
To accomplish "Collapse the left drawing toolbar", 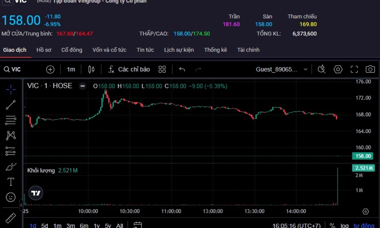I will click(21, 205).
